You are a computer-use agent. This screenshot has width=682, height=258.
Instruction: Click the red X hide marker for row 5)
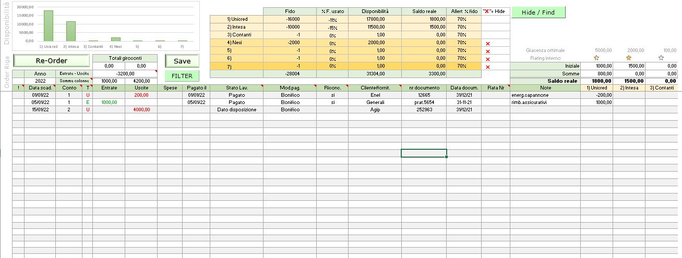click(x=488, y=51)
